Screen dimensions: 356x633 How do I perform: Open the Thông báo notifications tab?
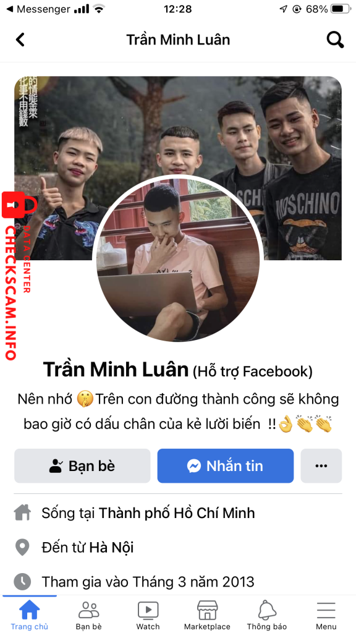click(267, 615)
